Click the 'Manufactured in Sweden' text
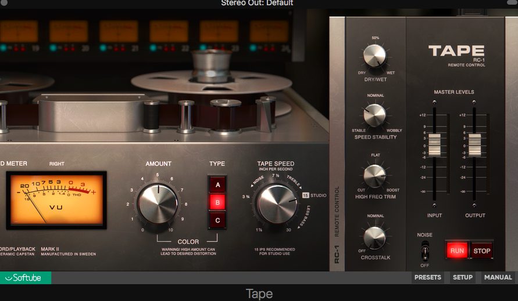 pos(69,254)
